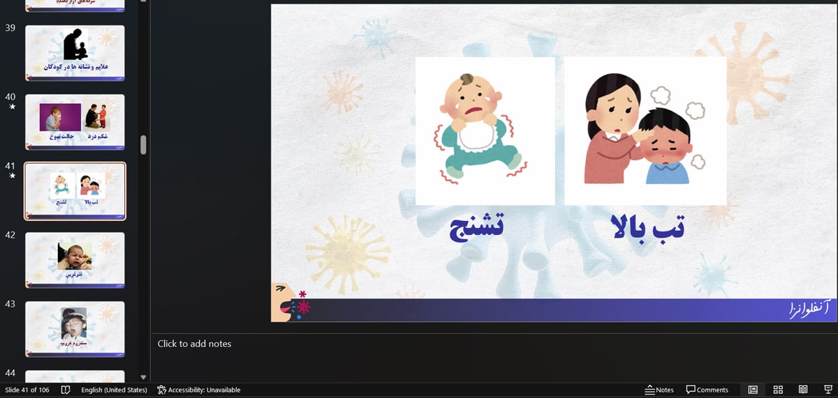Screen dimensions: 838x398
Task: Click the animation star under slide 40
Action: coord(12,107)
